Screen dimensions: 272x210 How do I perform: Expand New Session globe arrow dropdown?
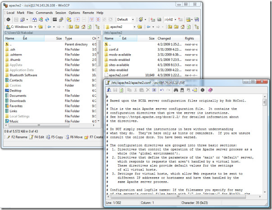(145, 19)
